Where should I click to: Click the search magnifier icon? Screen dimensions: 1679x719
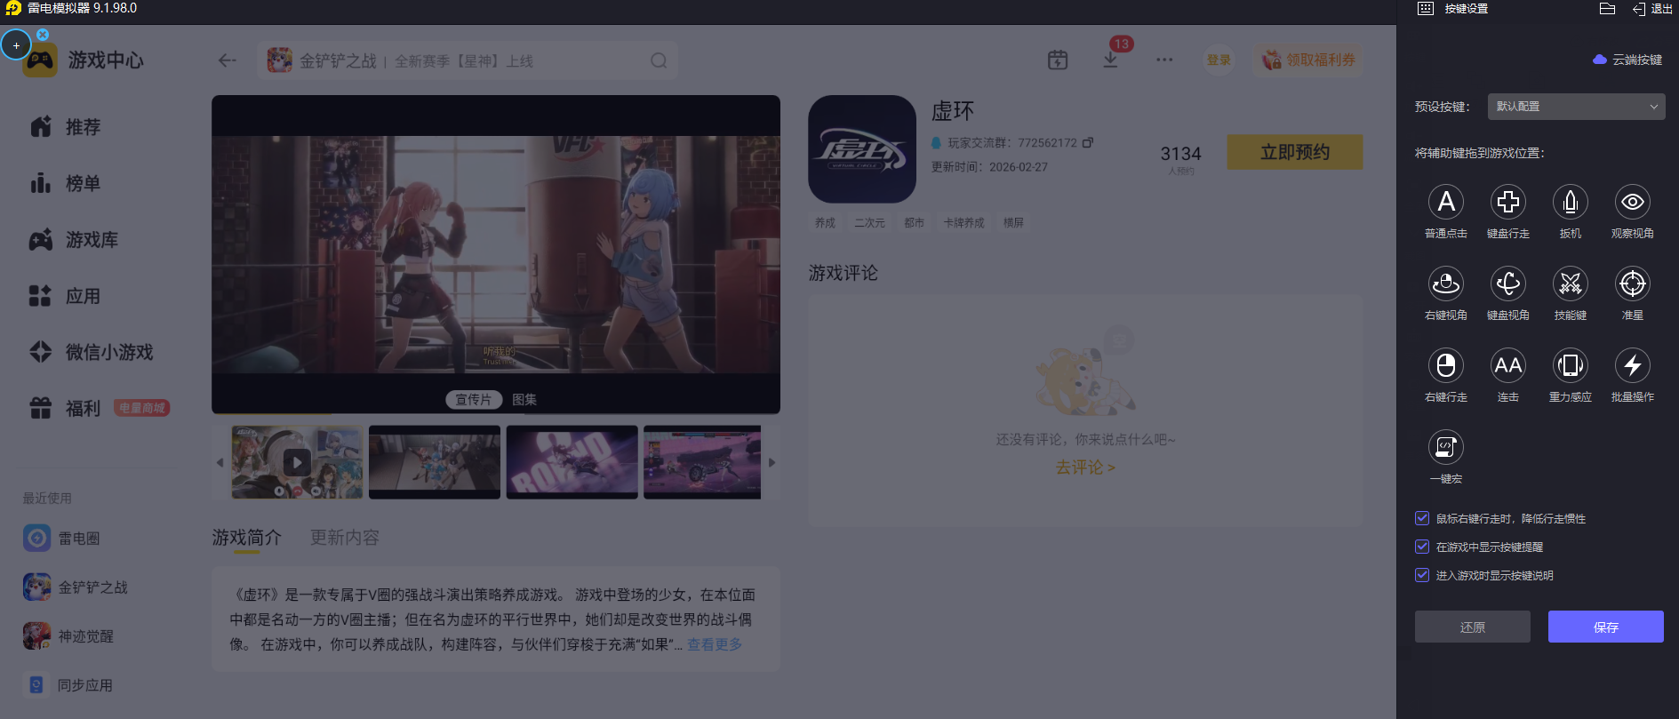(x=659, y=60)
